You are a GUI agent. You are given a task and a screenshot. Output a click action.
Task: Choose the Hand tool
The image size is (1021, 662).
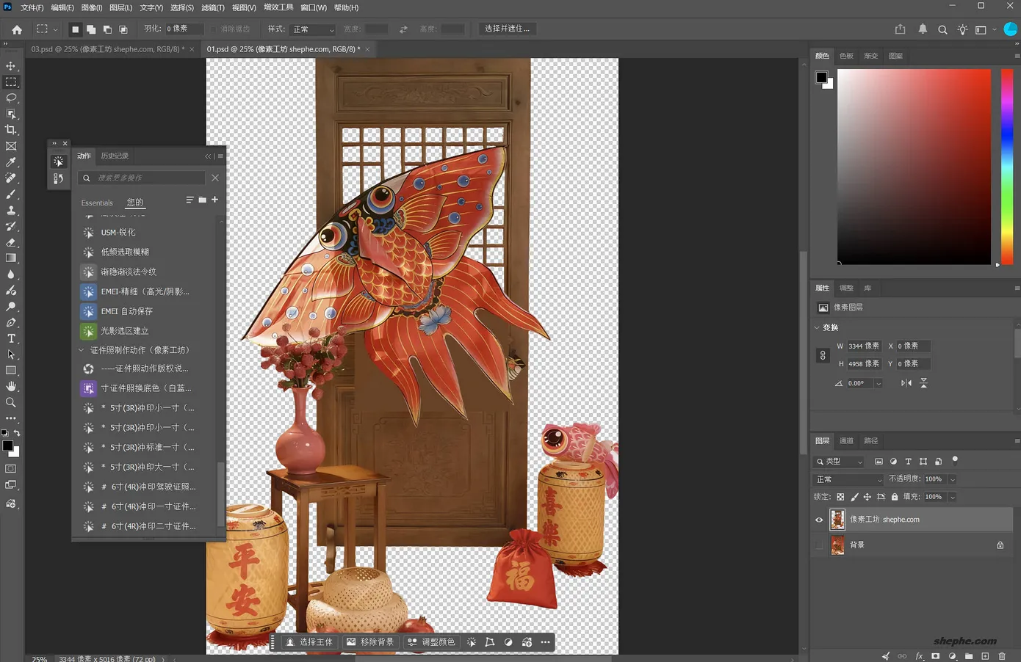pos(11,386)
